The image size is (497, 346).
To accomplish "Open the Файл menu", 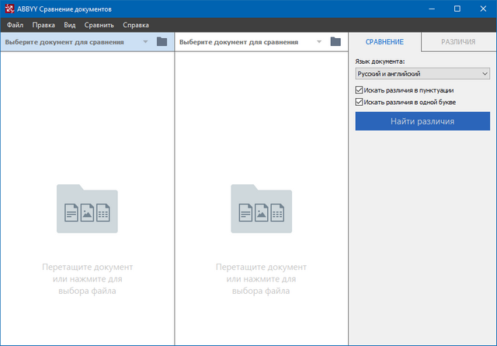I will coord(15,25).
